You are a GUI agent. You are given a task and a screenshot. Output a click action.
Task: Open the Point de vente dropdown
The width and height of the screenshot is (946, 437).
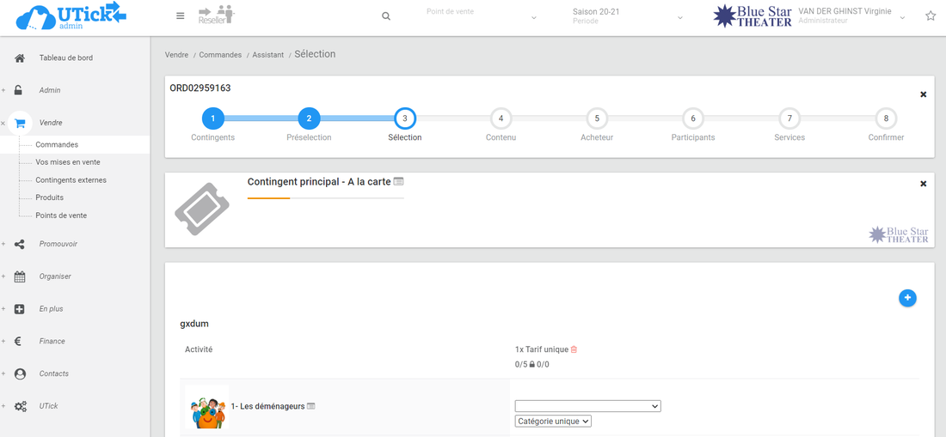pos(482,16)
